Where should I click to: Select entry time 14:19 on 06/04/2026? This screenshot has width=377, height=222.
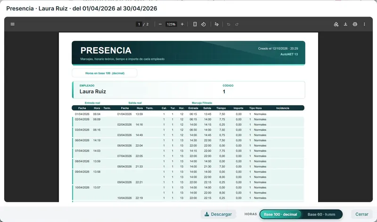coord(97,140)
